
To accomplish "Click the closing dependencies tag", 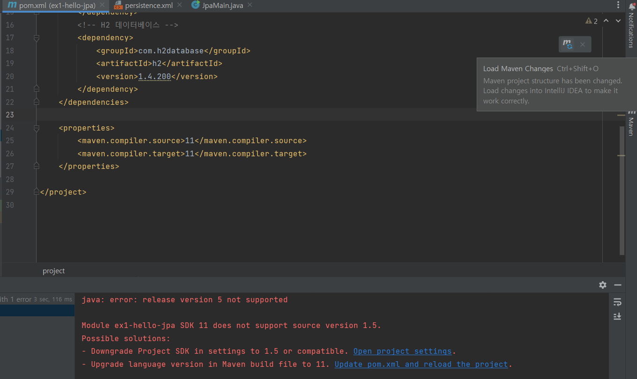I will pyautogui.click(x=94, y=102).
